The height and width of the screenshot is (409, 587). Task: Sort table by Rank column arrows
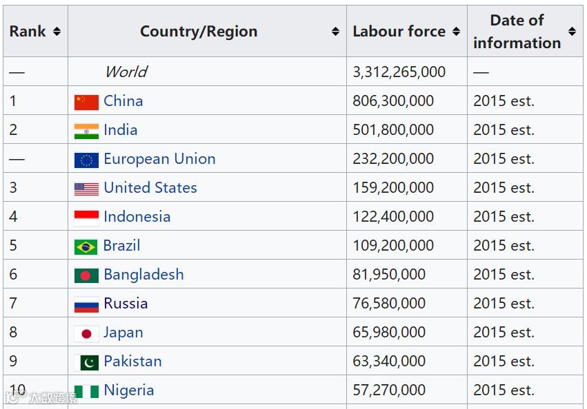pos(57,32)
